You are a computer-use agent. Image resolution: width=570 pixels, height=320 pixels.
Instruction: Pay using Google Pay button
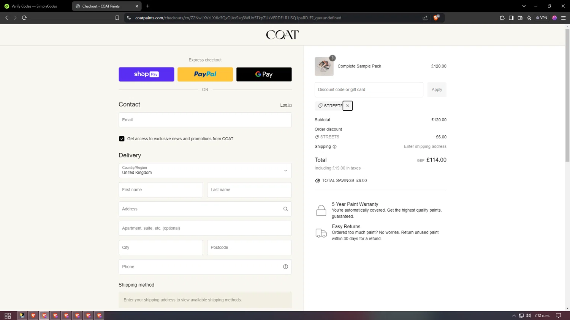point(264,74)
